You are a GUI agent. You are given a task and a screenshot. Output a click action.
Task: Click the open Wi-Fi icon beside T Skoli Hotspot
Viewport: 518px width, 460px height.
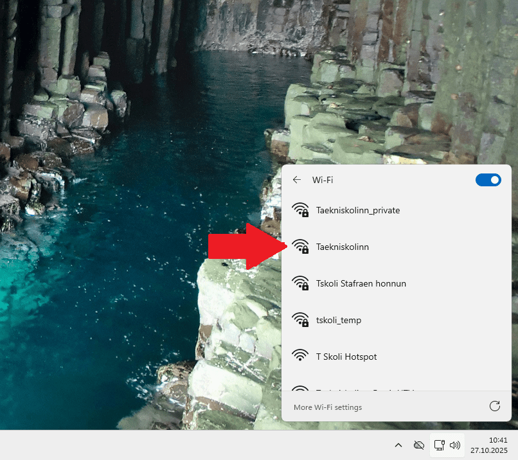(x=300, y=356)
